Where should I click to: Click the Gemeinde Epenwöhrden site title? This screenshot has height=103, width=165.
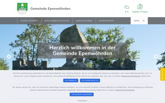(50, 9)
